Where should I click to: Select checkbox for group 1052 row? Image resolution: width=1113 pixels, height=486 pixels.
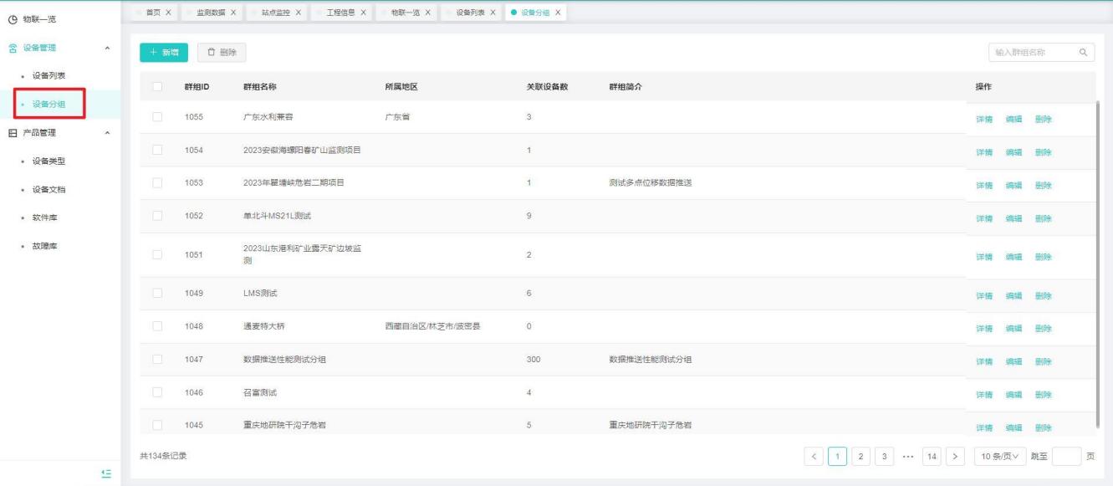157,217
